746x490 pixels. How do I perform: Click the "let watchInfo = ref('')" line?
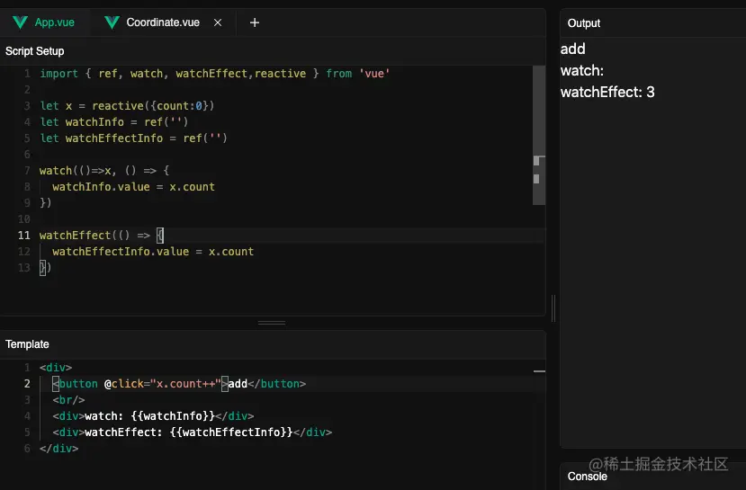tap(114, 122)
